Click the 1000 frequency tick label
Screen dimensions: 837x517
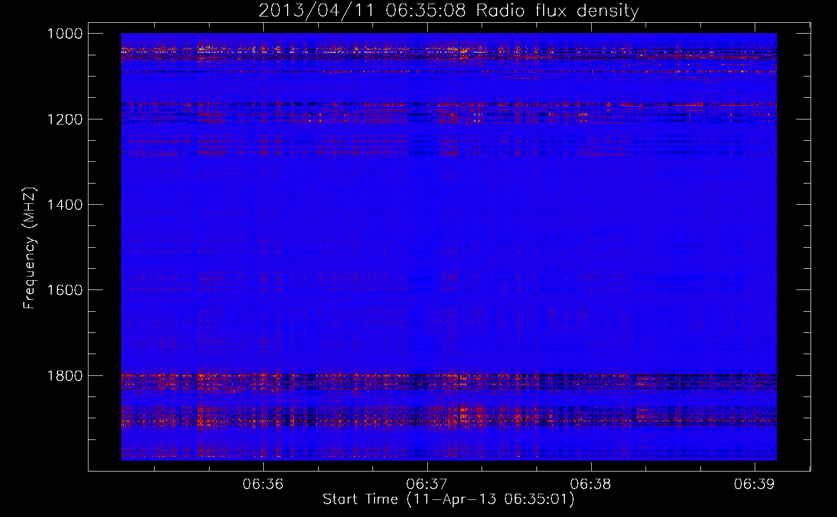[x=65, y=34]
